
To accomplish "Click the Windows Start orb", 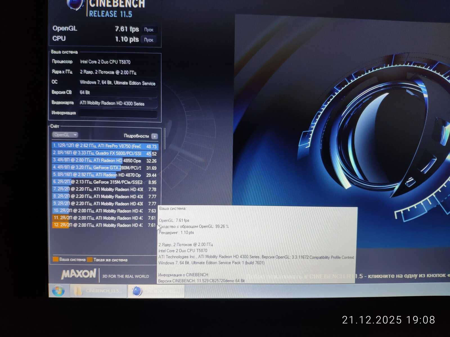I will pyautogui.click(x=58, y=291).
